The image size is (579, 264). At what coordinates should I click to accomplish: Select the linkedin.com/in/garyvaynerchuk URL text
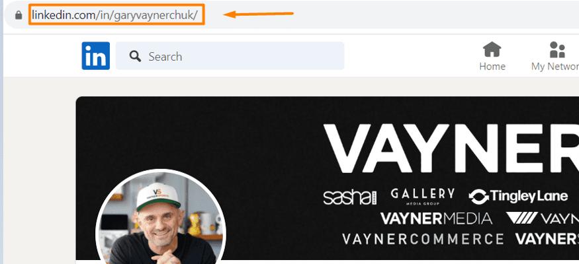click(115, 15)
